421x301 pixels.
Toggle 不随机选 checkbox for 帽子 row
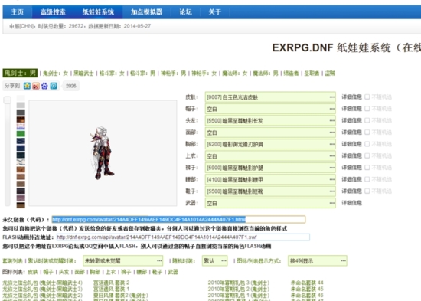tap(367, 109)
